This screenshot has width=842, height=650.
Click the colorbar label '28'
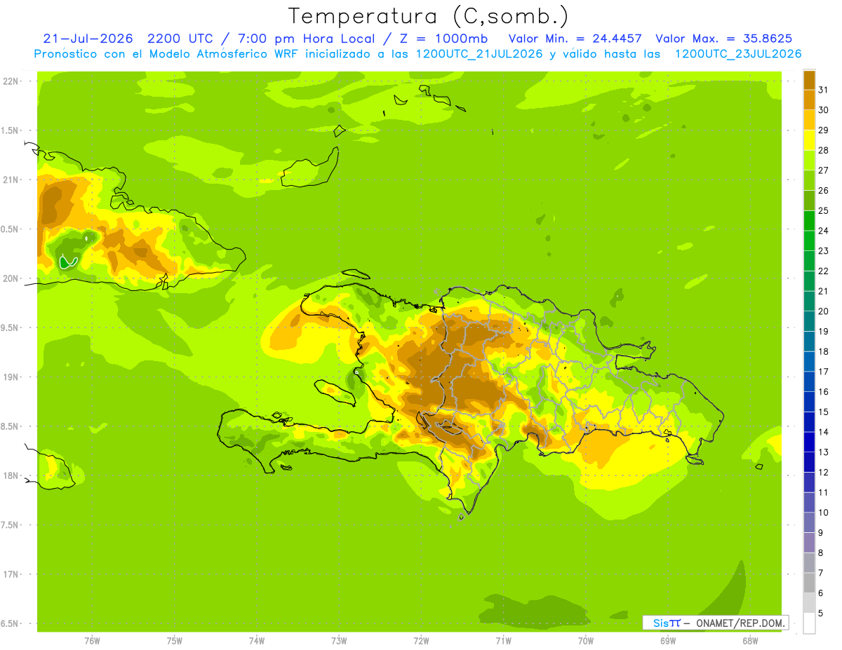(x=824, y=150)
